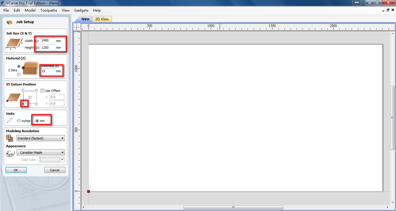The height and width of the screenshot is (211, 396).
Task: Choose inches as units
Action: [x=19, y=121]
